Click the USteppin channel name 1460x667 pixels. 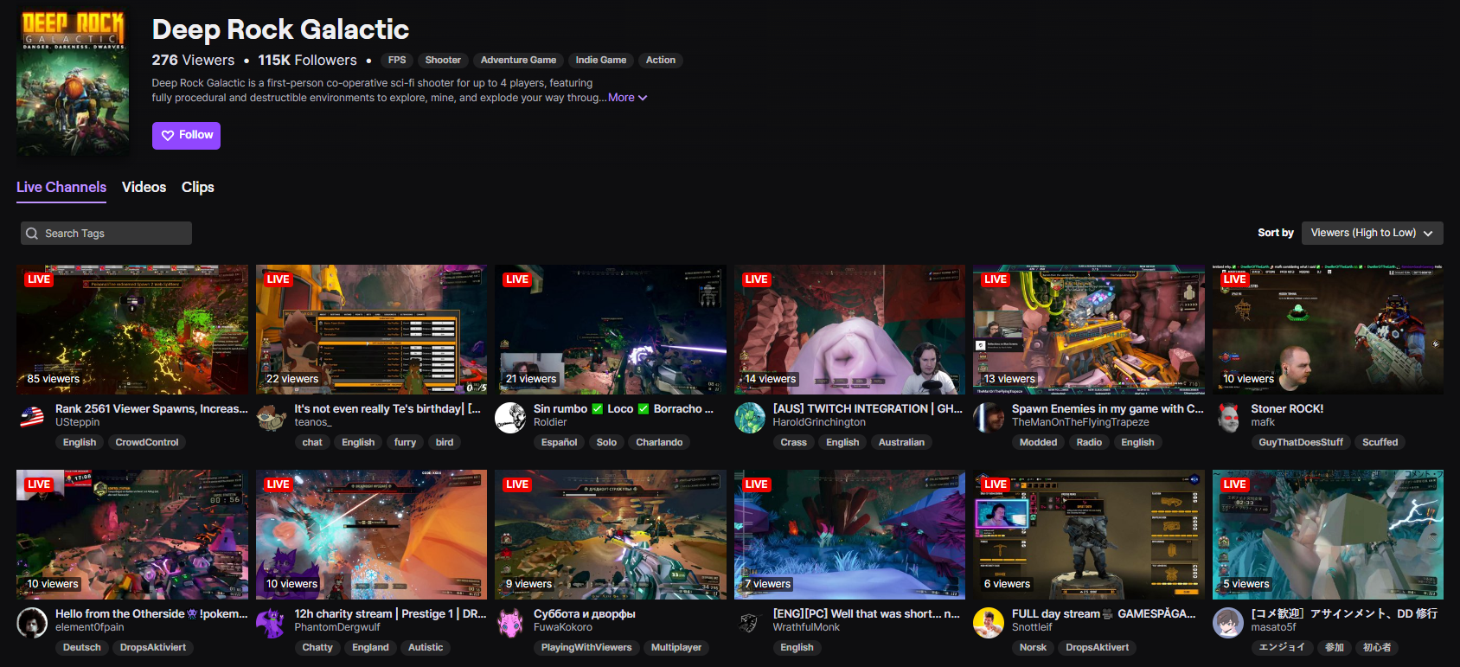tap(78, 422)
